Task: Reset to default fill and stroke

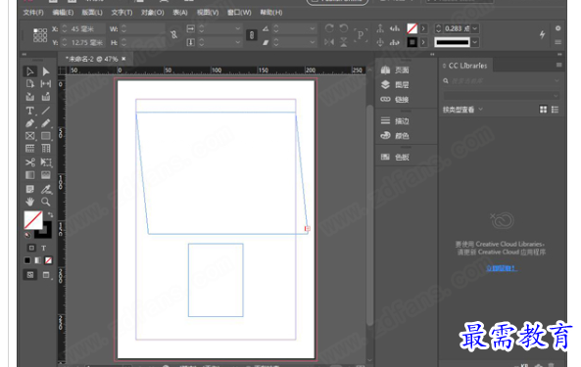Action: pyautogui.click(x=27, y=235)
